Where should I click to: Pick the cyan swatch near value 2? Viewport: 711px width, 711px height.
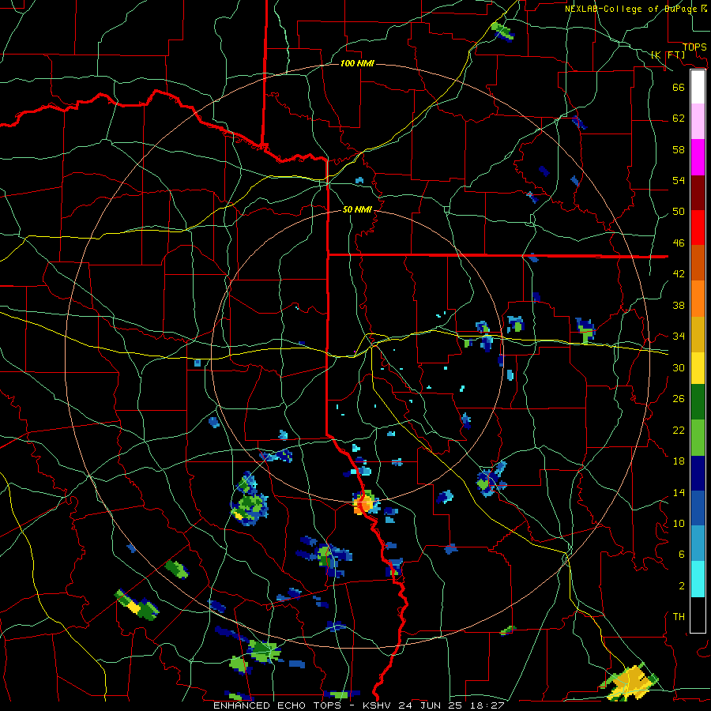698,579
